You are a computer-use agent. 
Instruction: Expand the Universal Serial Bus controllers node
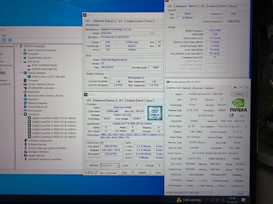22,159
